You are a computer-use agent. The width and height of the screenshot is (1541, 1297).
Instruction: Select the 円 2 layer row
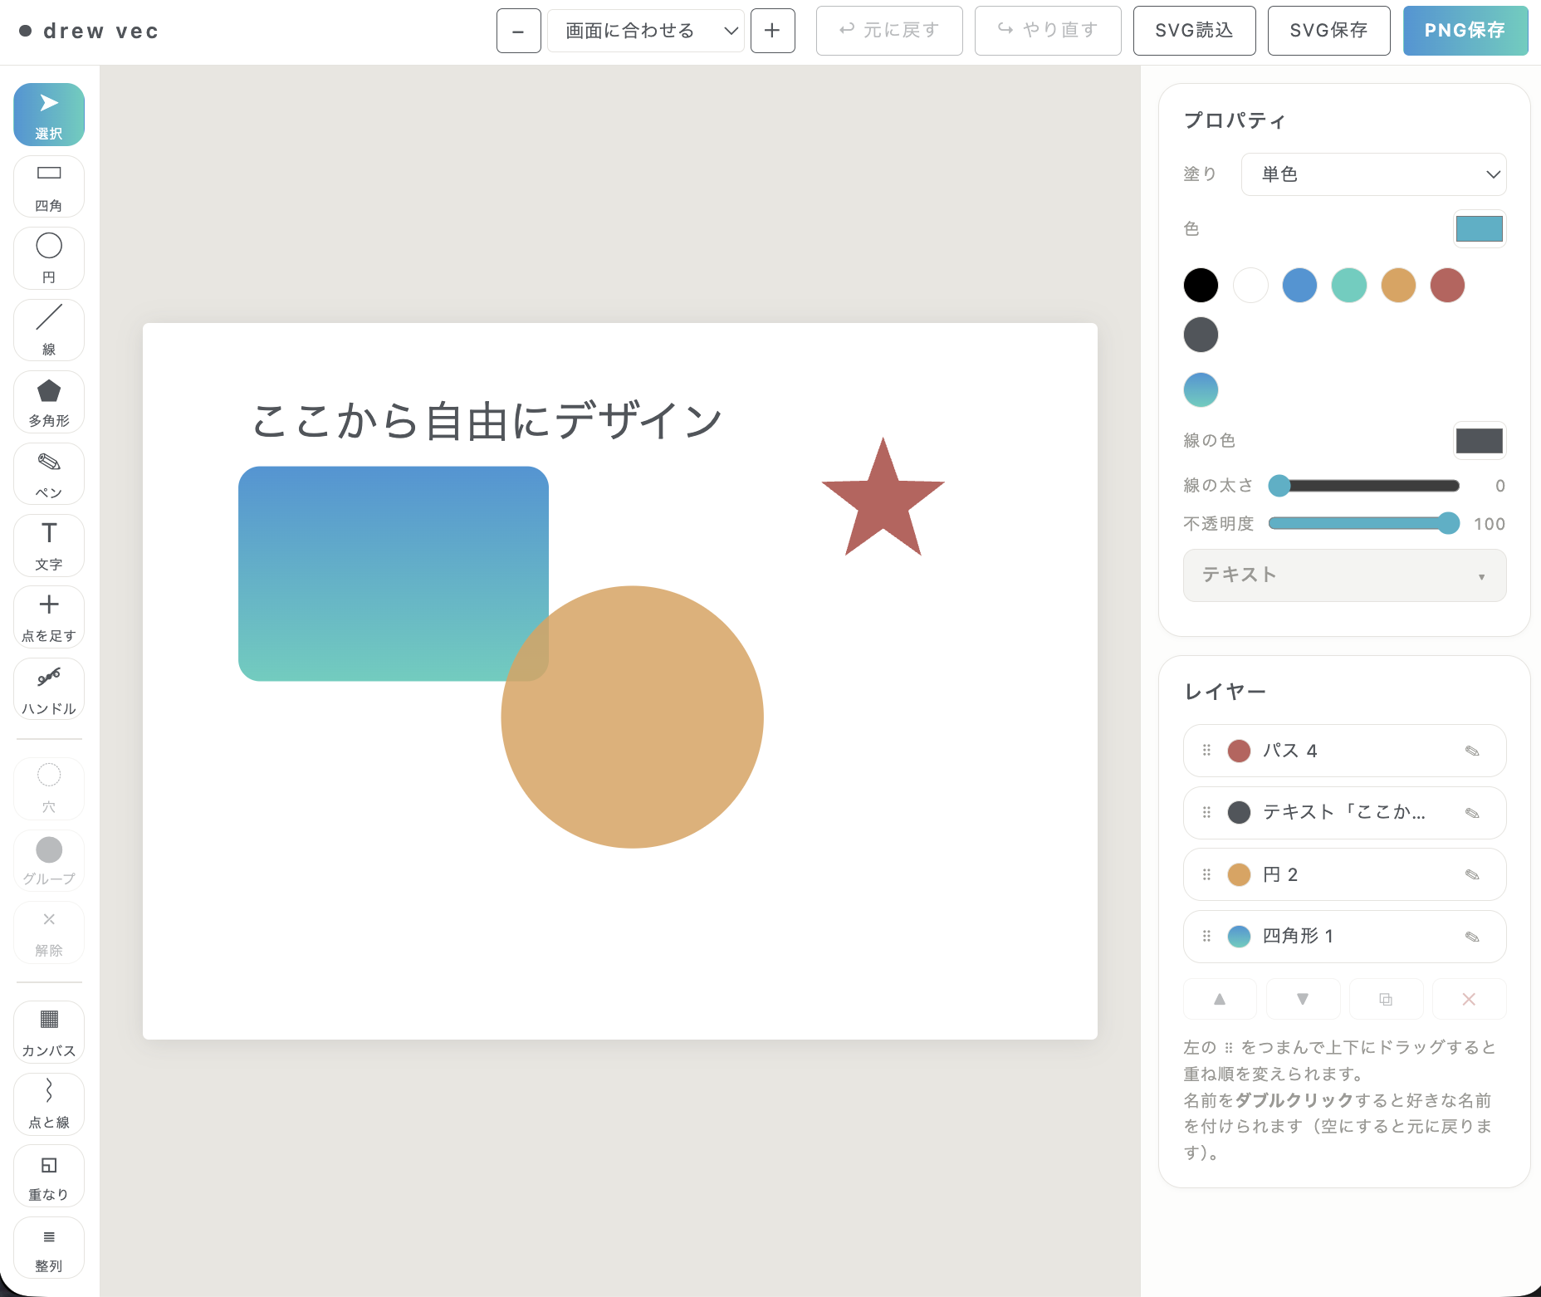point(1344,874)
